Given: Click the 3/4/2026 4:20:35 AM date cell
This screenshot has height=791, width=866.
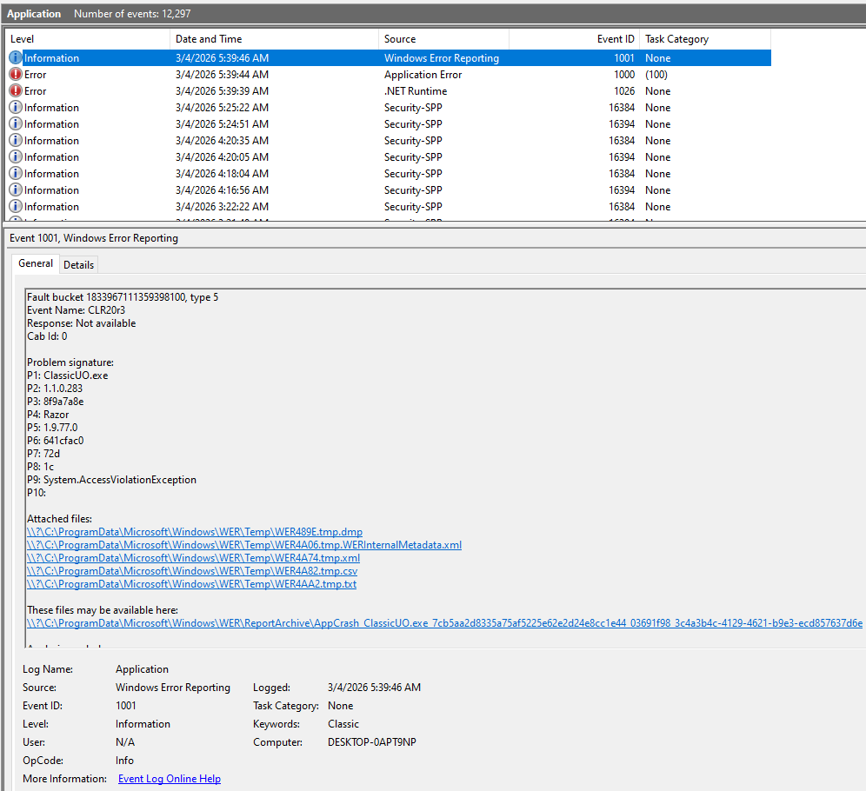Looking at the screenshot, I should (x=222, y=141).
